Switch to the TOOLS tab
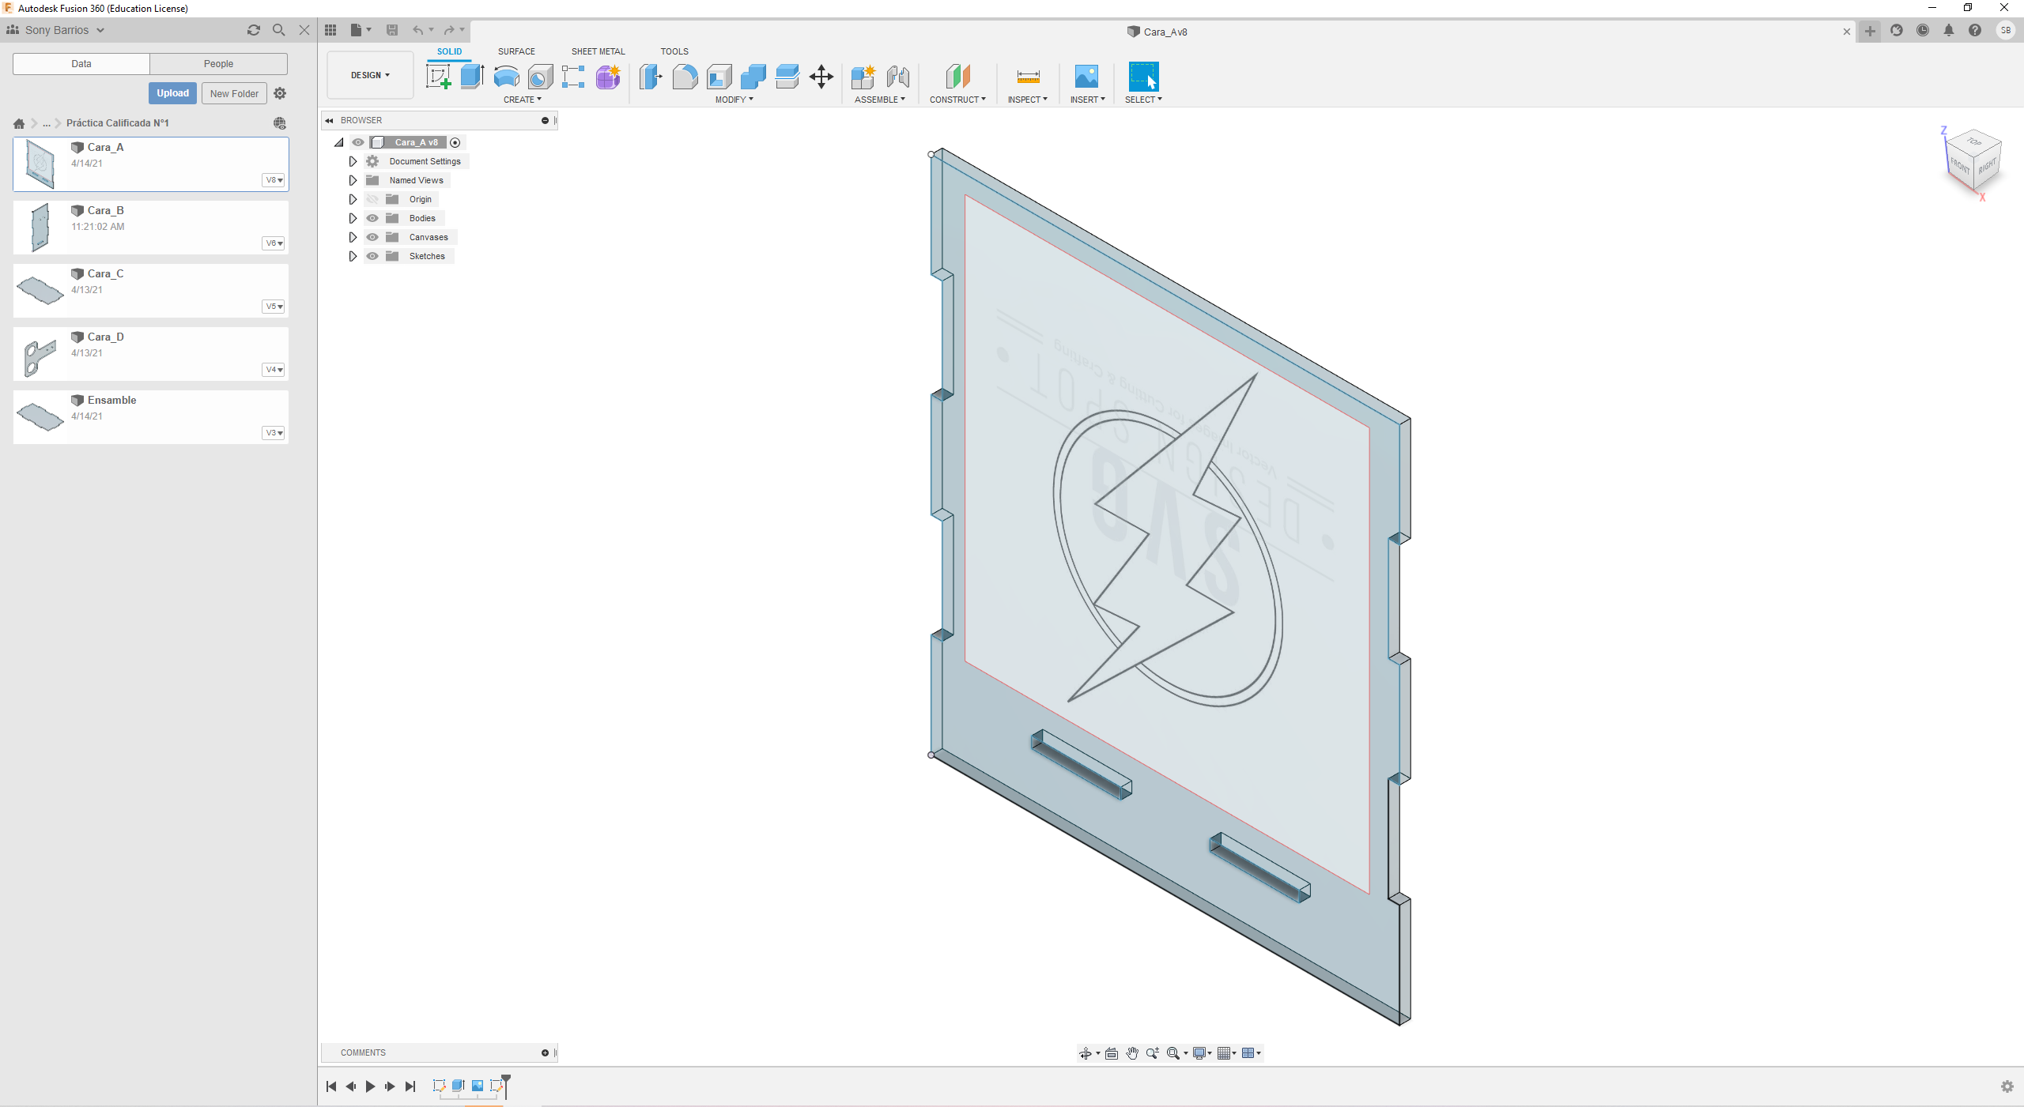This screenshot has height=1107, width=2024. [x=674, y=51]
